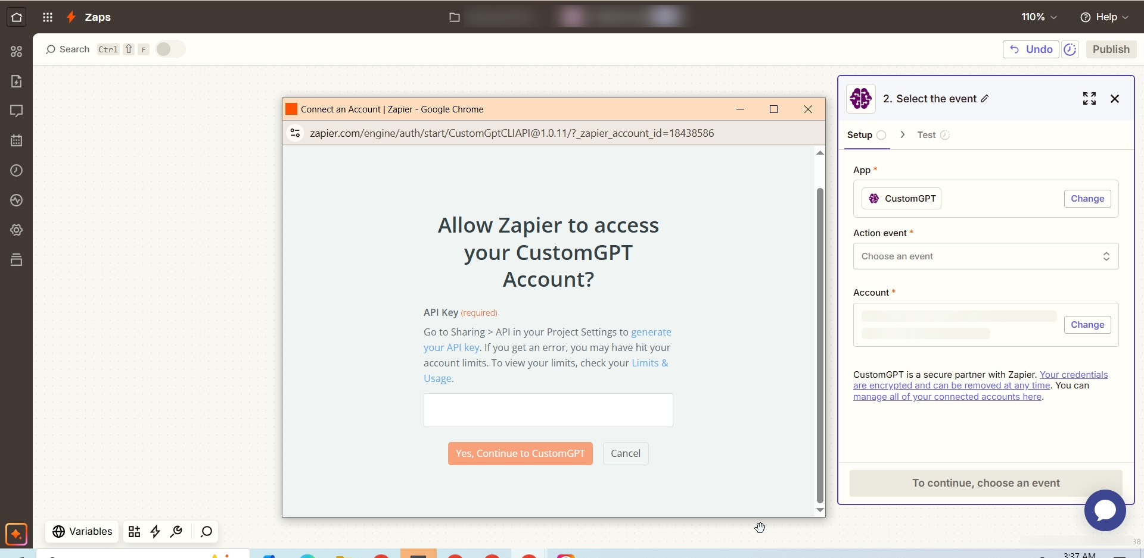The image size is (1144, 558).
Task: Click the popup URL address bar
Action: click(x=512, y=133)
